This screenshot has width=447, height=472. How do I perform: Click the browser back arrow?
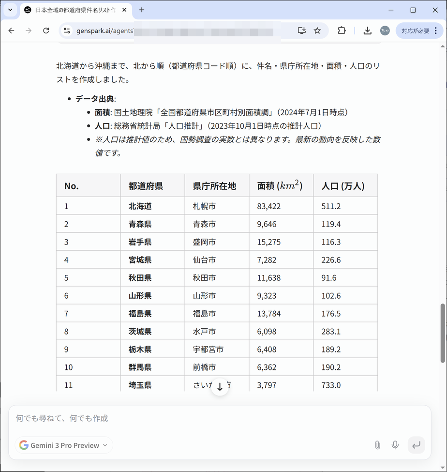click(12, 30)
